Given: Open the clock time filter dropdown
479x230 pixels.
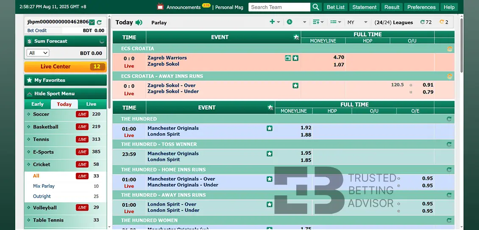Looking at the screenshot, I should [296, 22].
